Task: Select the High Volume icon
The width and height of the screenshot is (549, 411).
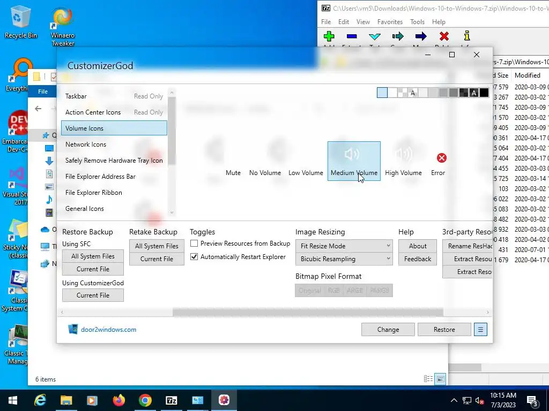Action: pyautogui.click(x=403, y=161)
